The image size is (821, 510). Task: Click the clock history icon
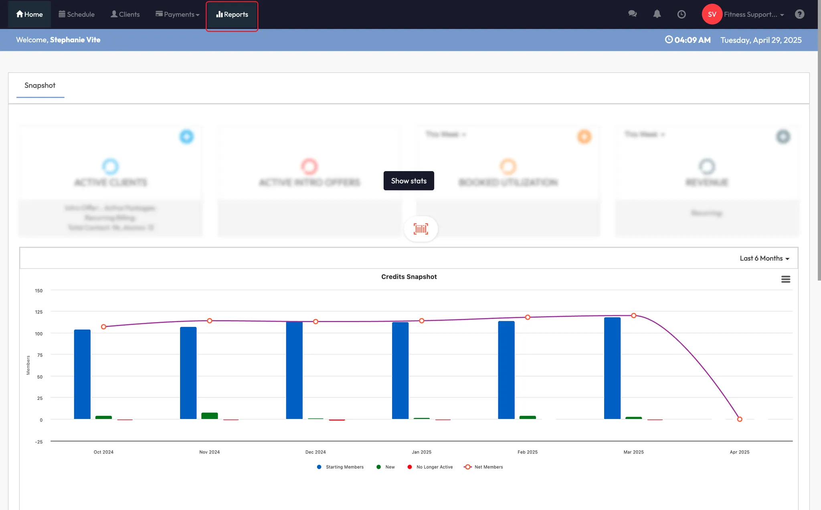coord(681,14)
